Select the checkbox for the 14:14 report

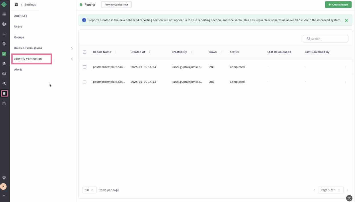84,82
